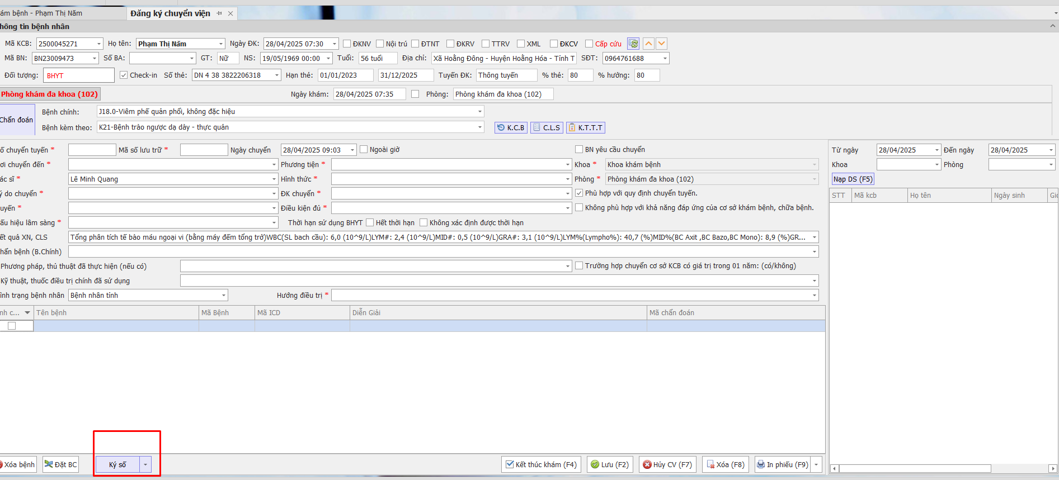Image resolution: width=1059 pixels, height=480 pixels.
Task: Open K.C.B history button
Action: pyautogui.click(x=511, y=127)
